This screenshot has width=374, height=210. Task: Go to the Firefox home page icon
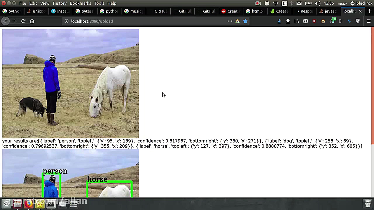32,21
